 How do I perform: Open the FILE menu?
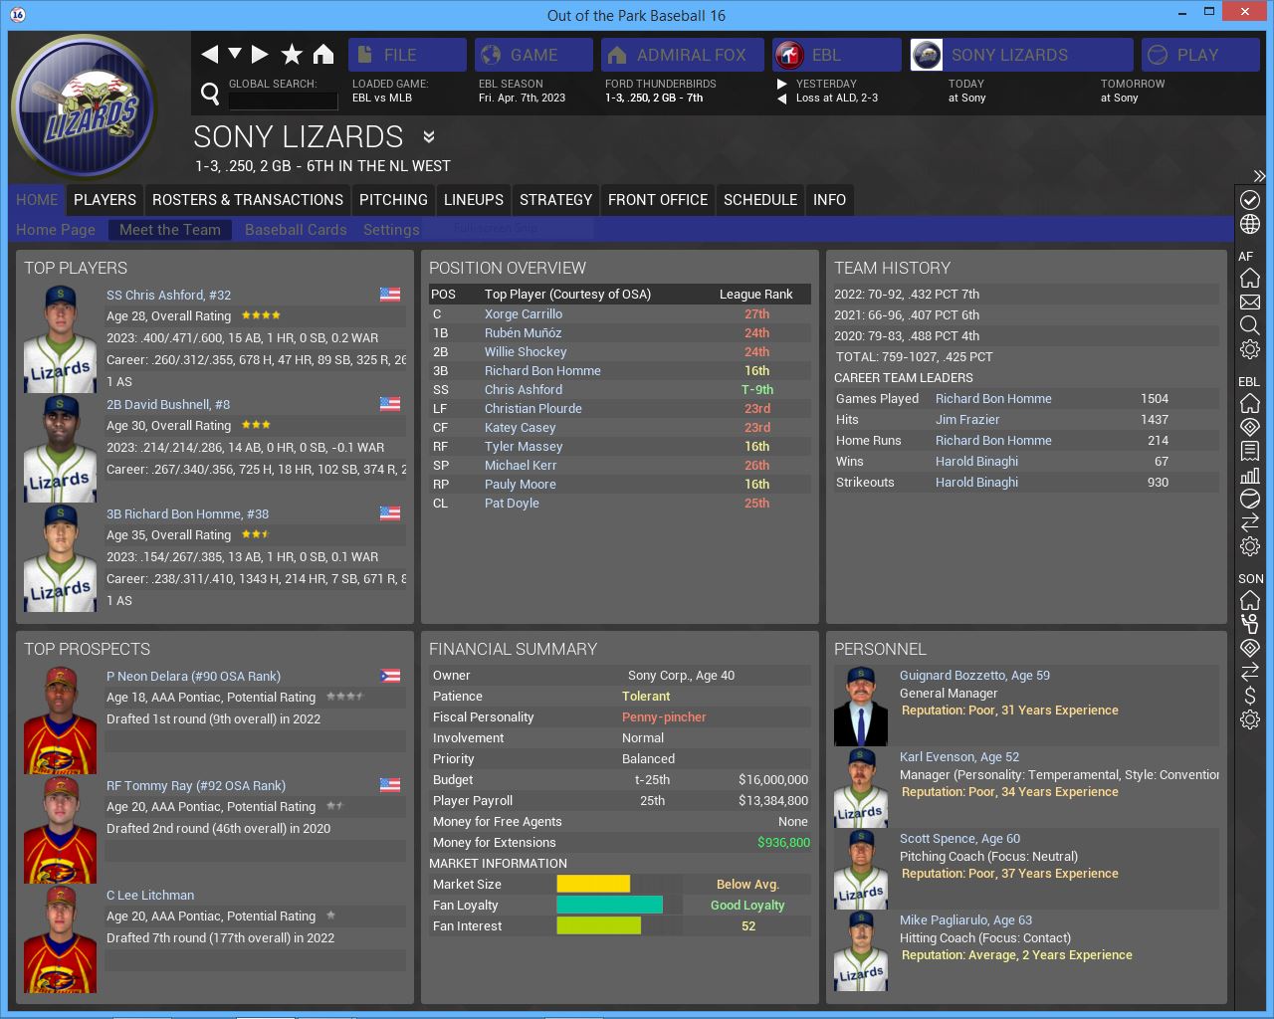point(407,55)
